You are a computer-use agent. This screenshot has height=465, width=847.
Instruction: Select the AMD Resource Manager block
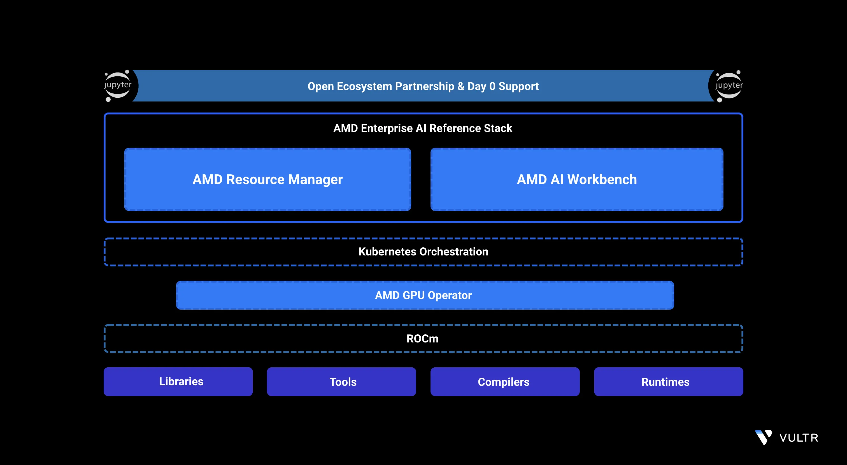tap(268, 179)
